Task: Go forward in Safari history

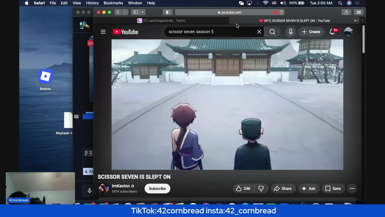Action: click(x=125, y=12)
